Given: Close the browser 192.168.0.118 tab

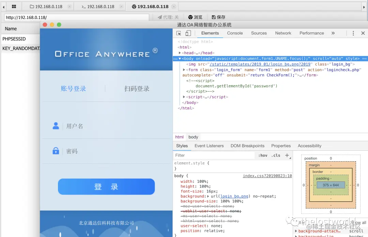Looking at the screenshot, I should coord(174,6).
